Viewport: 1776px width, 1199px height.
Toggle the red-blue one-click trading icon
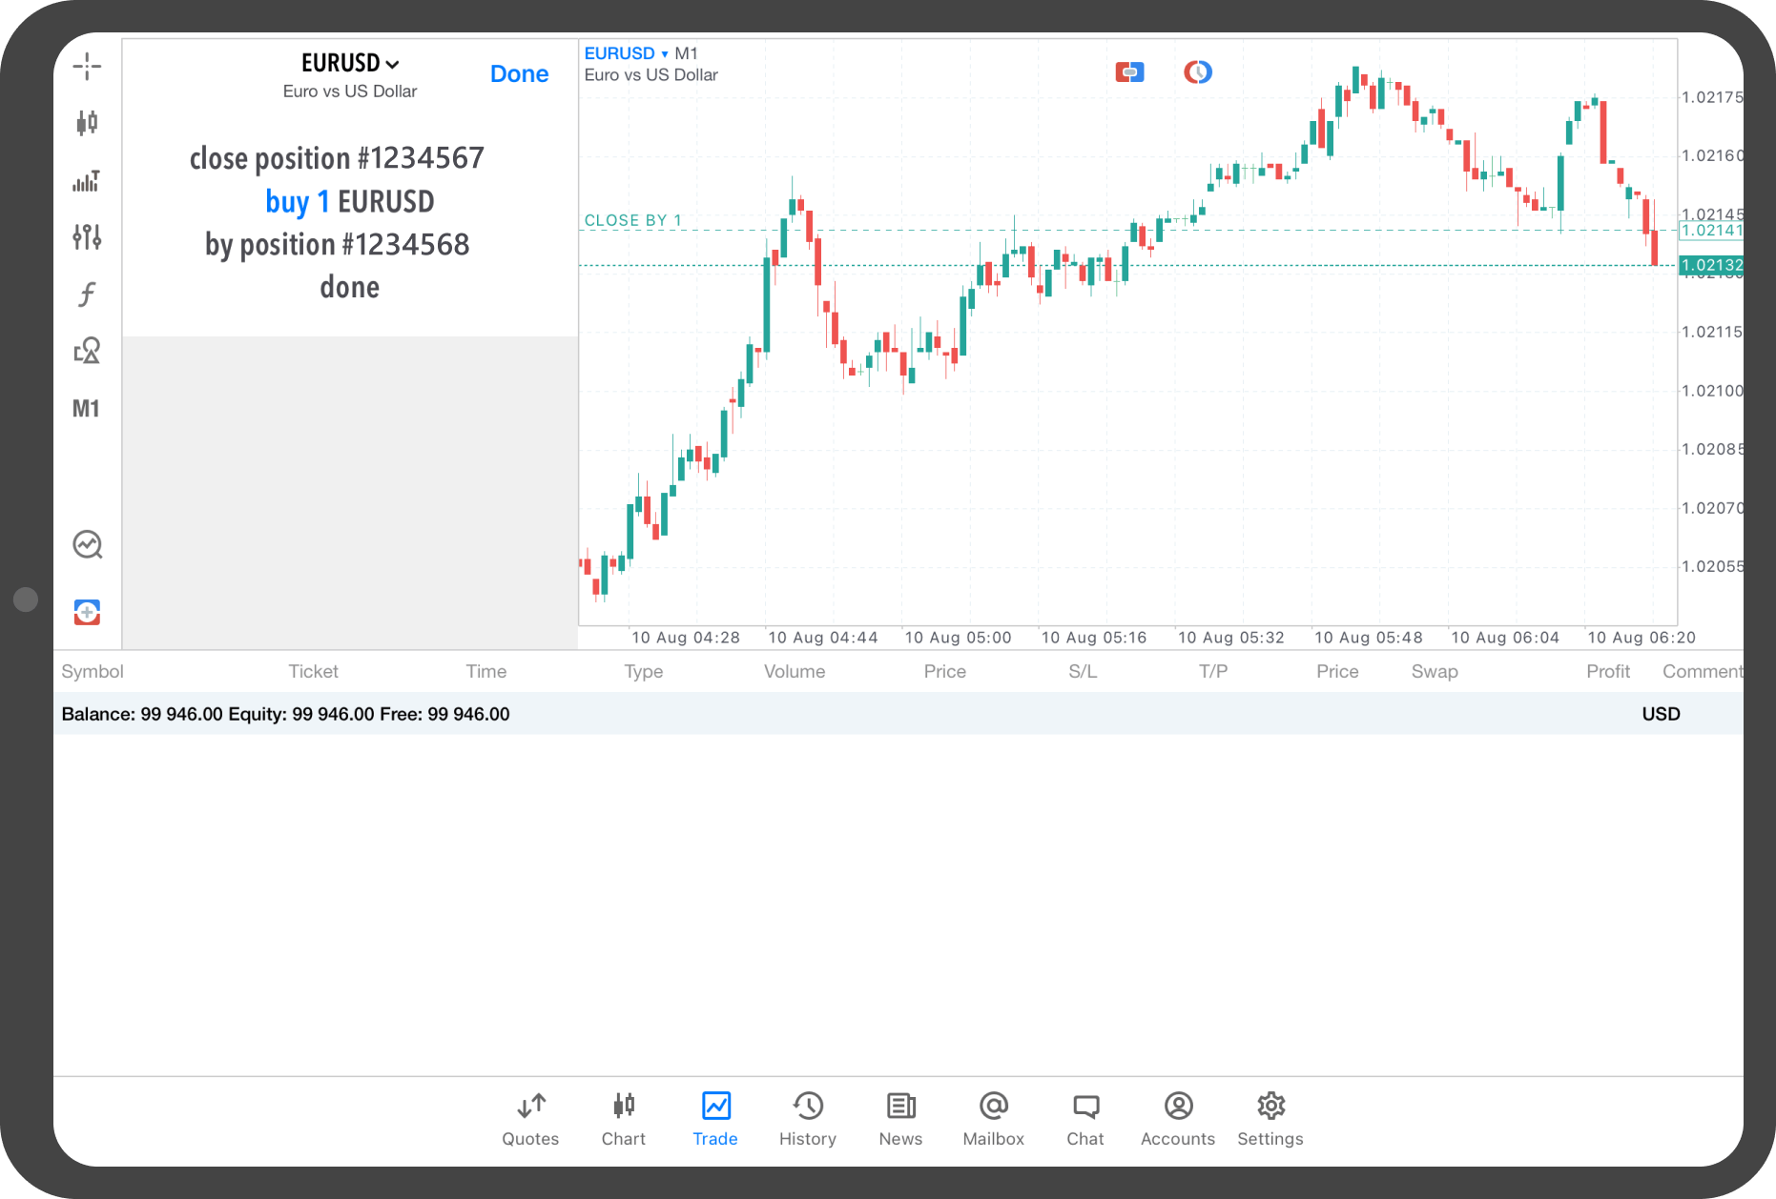coord(1129,72)
